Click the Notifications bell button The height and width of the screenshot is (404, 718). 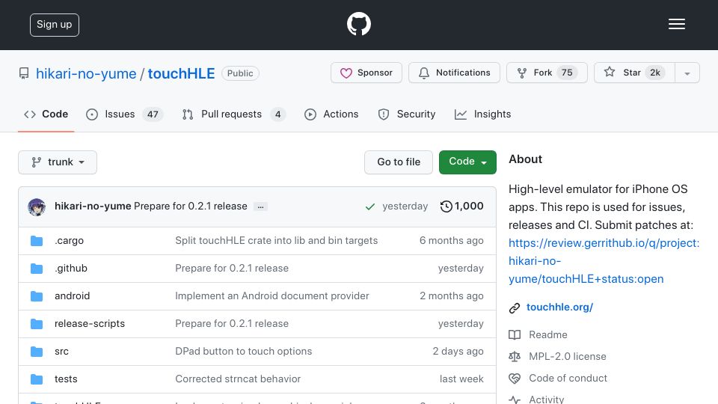coord(454,73)
